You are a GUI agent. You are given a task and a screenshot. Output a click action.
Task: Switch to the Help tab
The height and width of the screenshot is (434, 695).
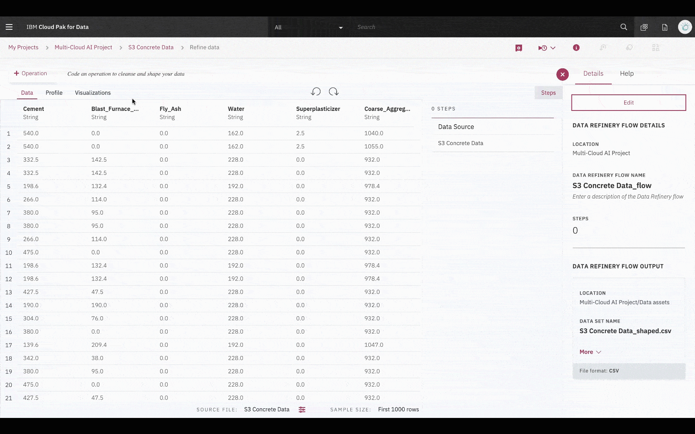[627, 74]
